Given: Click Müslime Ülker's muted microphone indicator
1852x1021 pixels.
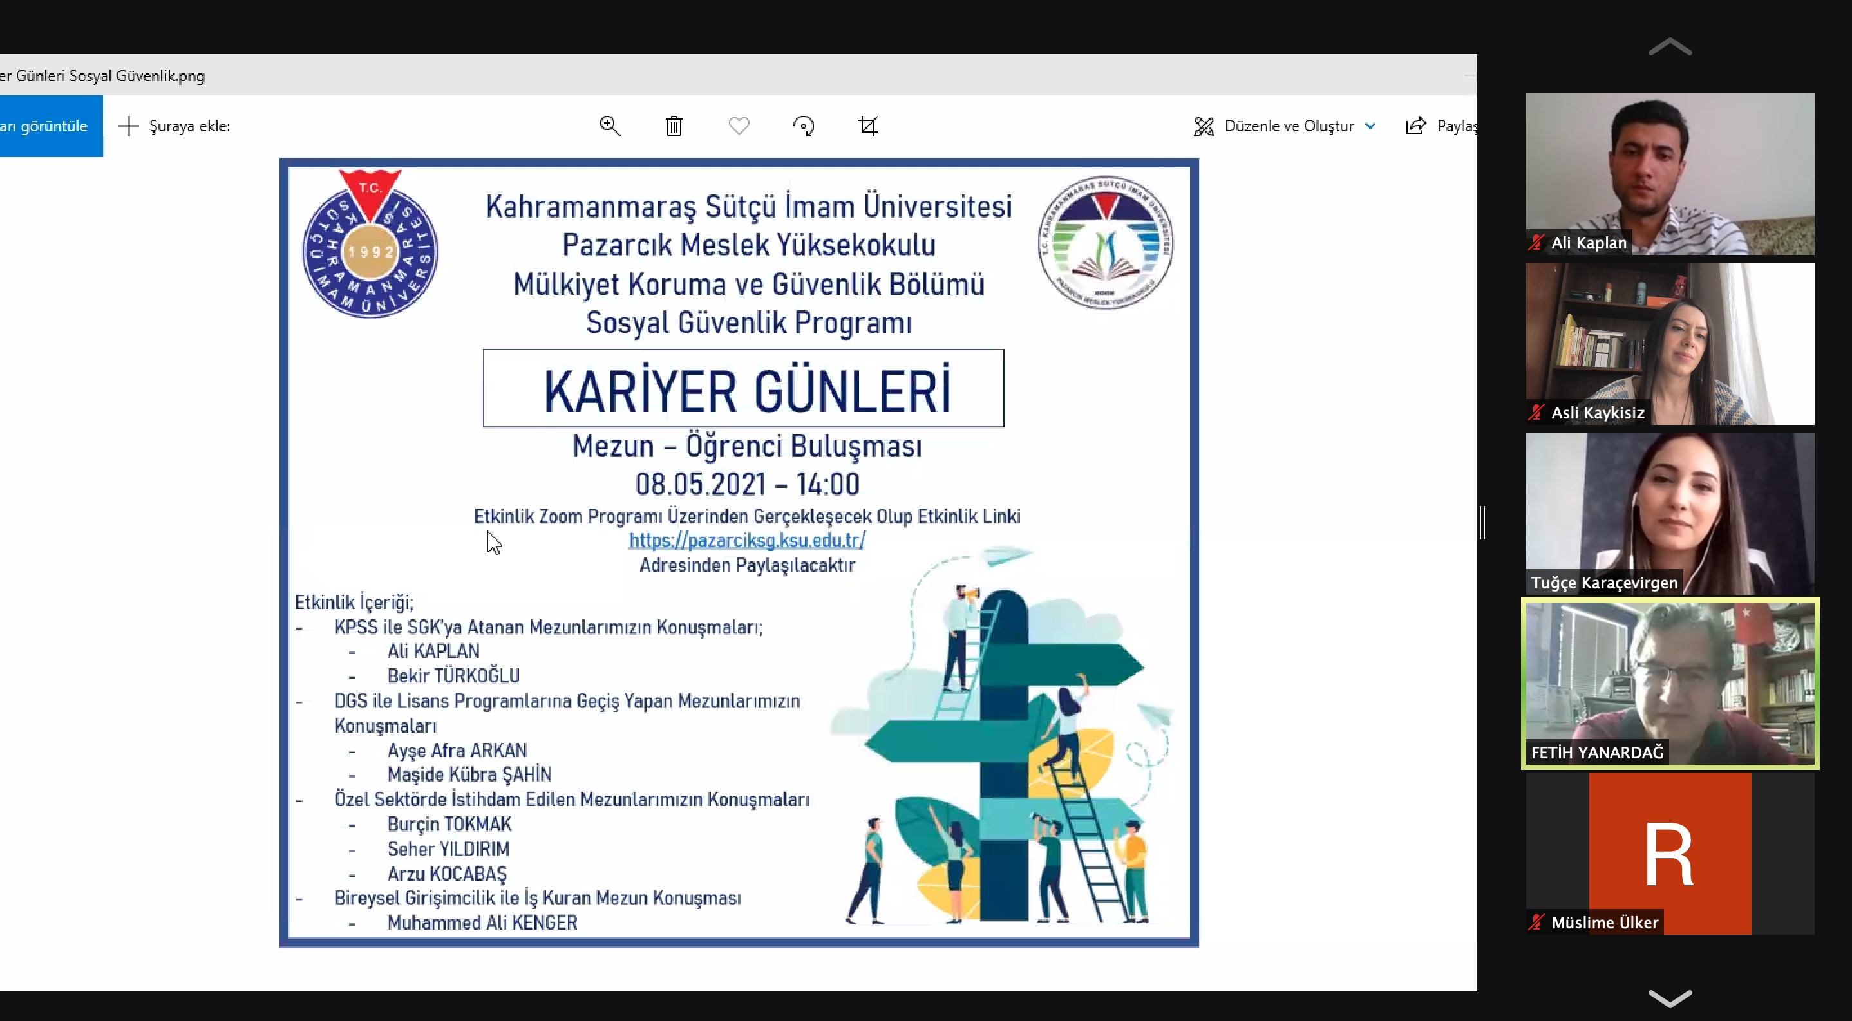Looking at the screenshot, I should coord(1536,922).
